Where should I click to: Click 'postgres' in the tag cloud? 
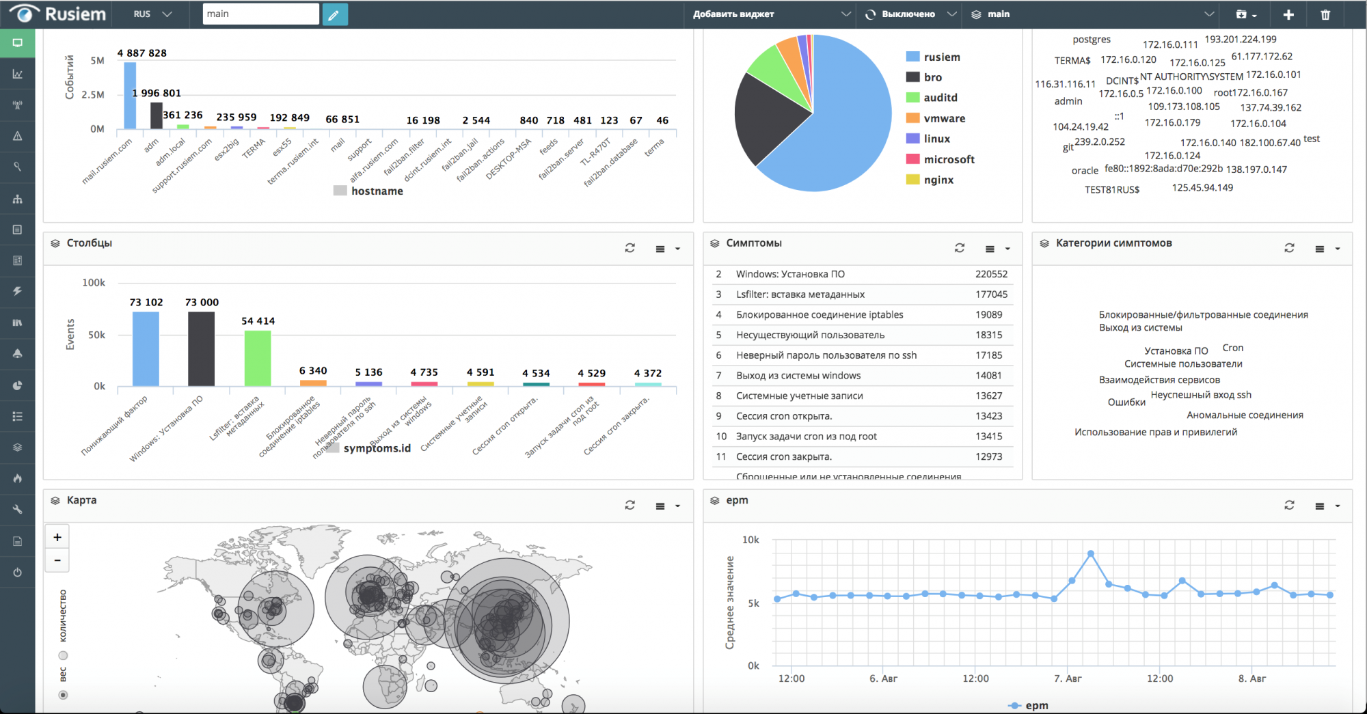coord(1092,40)
